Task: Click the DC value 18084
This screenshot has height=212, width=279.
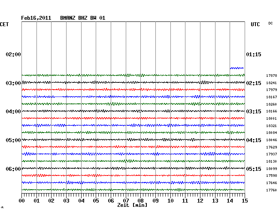Action: pyautogui.click(x=272, y=133)
